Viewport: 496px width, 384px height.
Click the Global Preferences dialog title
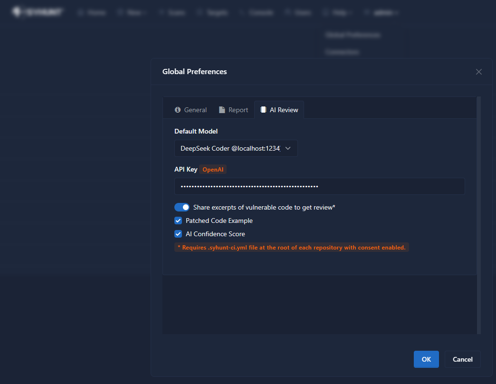pos(194,71)
